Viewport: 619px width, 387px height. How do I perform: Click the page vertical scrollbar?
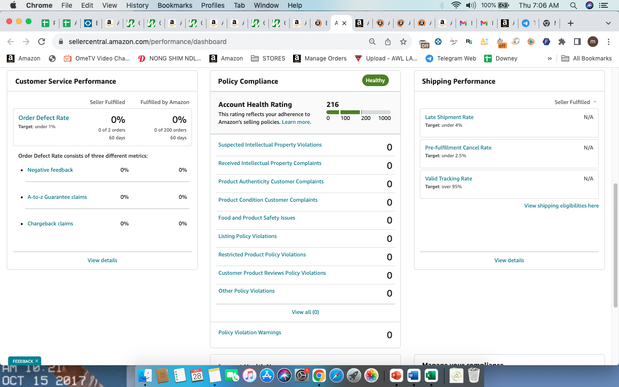(616, 245)
